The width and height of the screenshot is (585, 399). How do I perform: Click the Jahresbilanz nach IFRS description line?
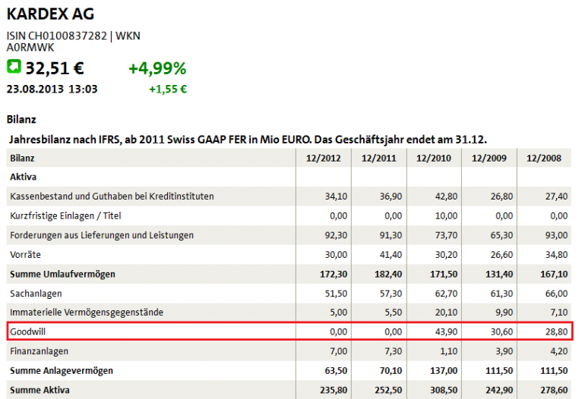click(248, 140)
